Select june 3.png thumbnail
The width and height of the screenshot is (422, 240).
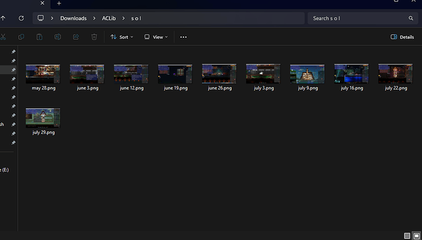(x=87, y=74)
